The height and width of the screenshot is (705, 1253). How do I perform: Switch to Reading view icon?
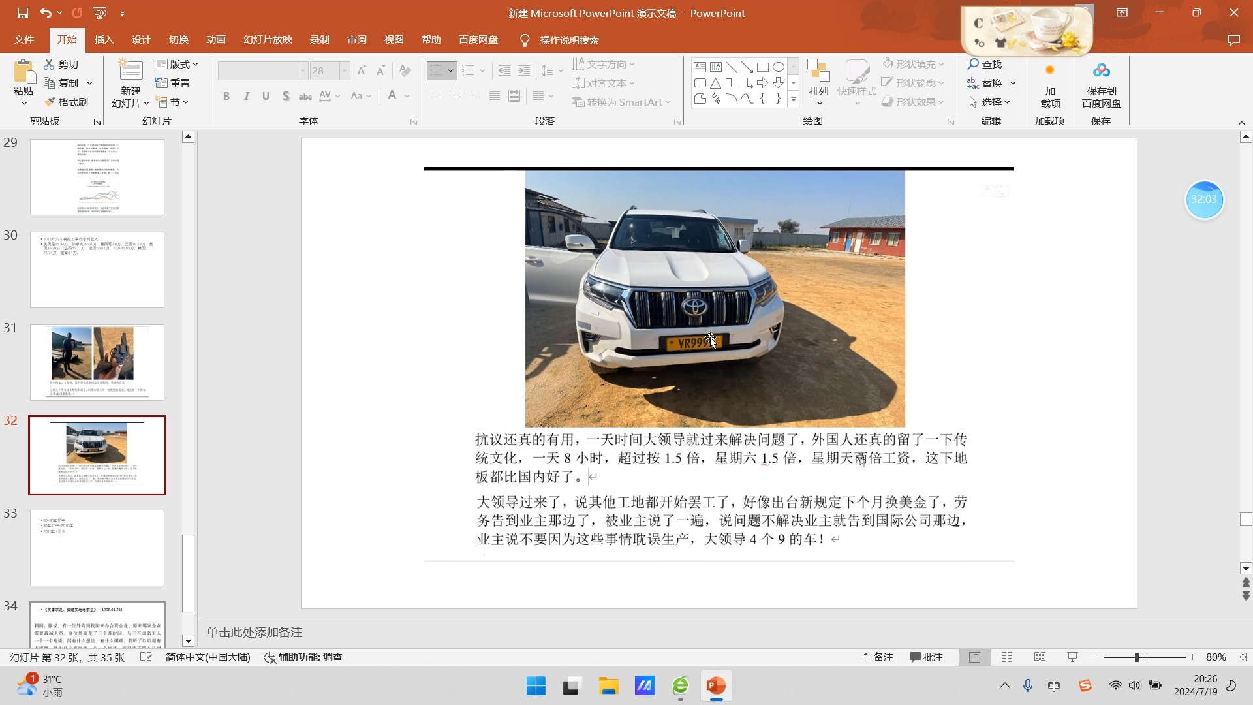point(1040,657)
